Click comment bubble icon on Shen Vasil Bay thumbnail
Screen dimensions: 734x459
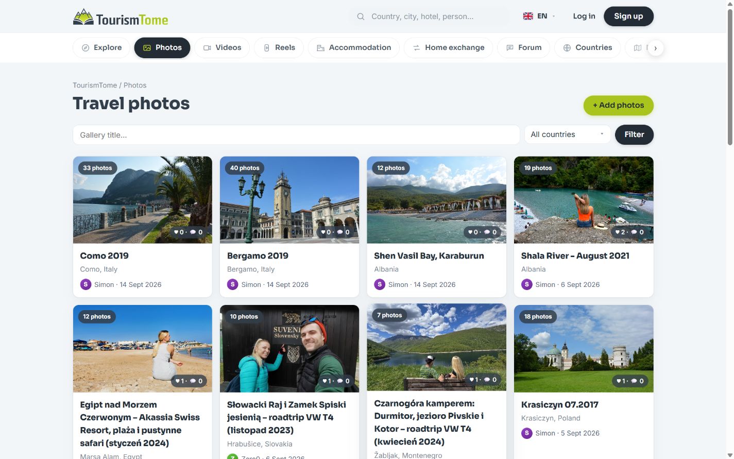click(x=487, y=232)
